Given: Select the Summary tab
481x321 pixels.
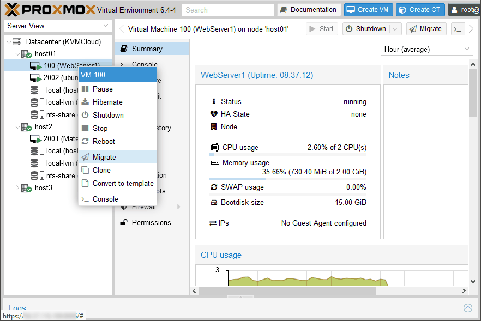Looking at the screenshot, I should click(x=152, y=49).
